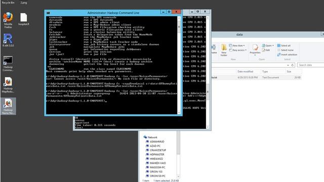Maximize the Hive console window behind
This screenshot has width=324, height=182.
pyautogui.click(x=198, y=12)
